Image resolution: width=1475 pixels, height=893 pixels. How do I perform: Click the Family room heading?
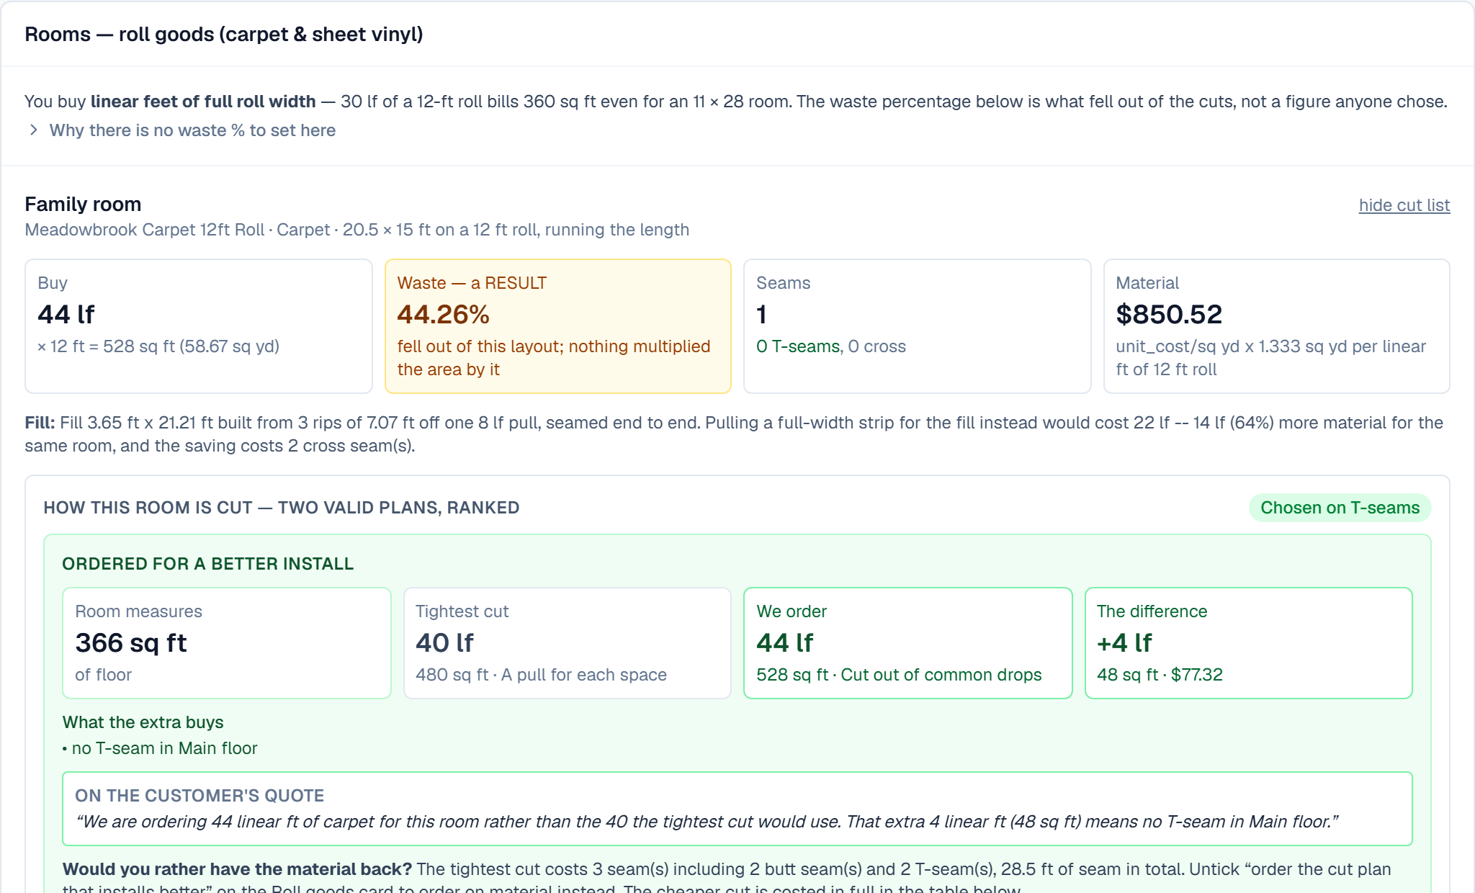83,205
